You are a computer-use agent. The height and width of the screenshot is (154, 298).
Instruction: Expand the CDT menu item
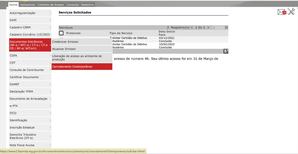point(30,63)
